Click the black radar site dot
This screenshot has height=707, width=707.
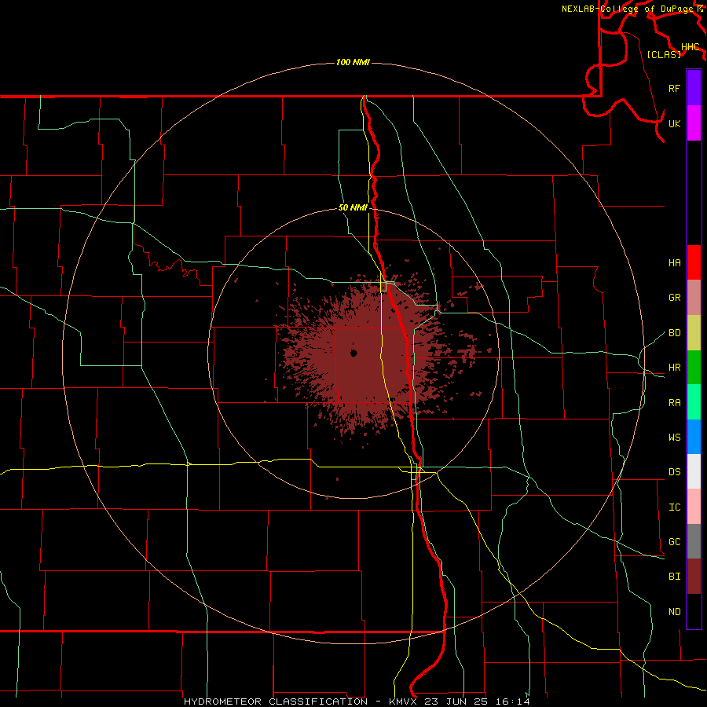coord(353,353)
